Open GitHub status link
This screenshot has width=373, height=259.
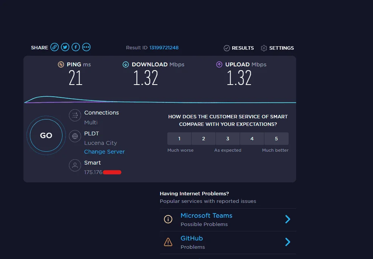click(192, 238)
